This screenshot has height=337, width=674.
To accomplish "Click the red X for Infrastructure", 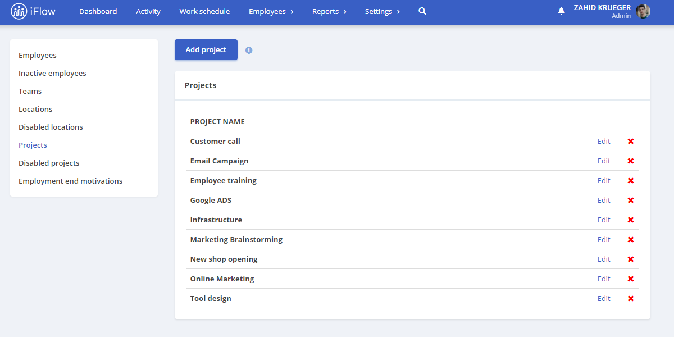I will pyautogui.click(x=631, y=220).
